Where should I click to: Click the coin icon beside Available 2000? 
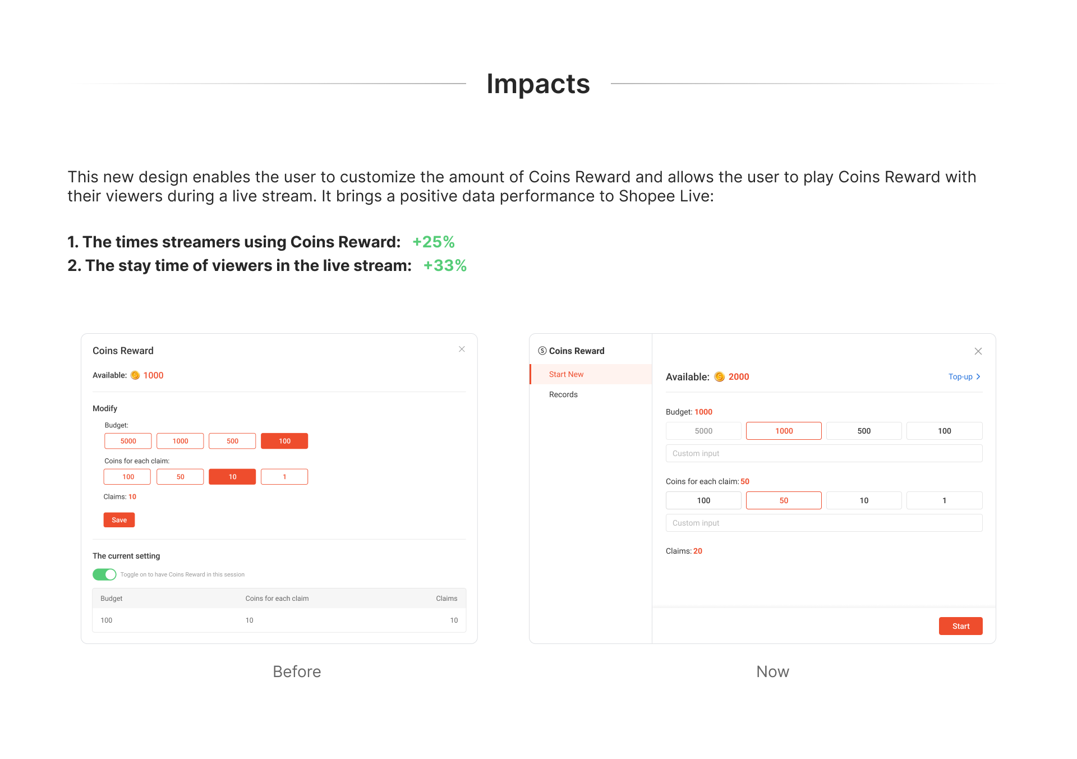[x=719, y=377]
